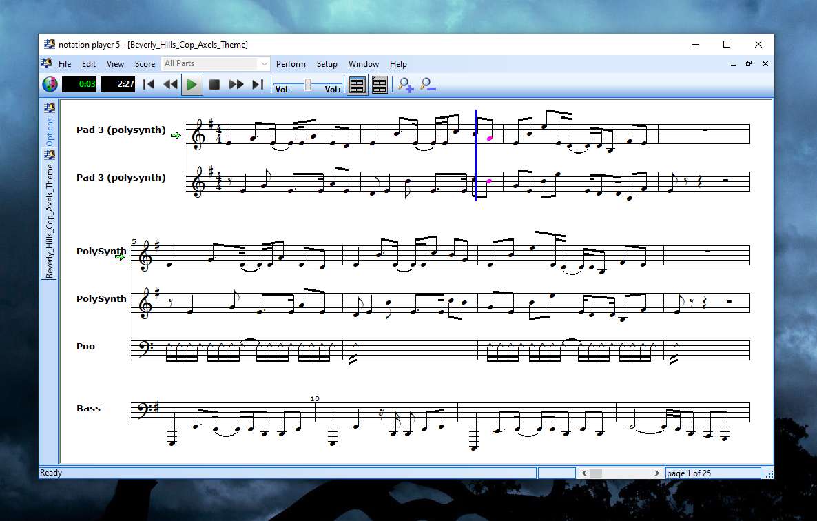
Task: Rewind the song playback
Action: pos(170,84)
